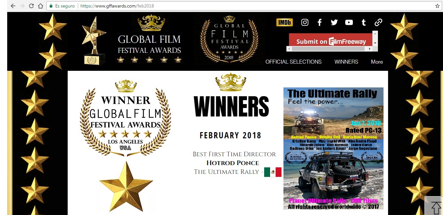Click the FilmFreeway widget scroll left arrow
This screenshot has height=215, width=443.
(289, 49)
